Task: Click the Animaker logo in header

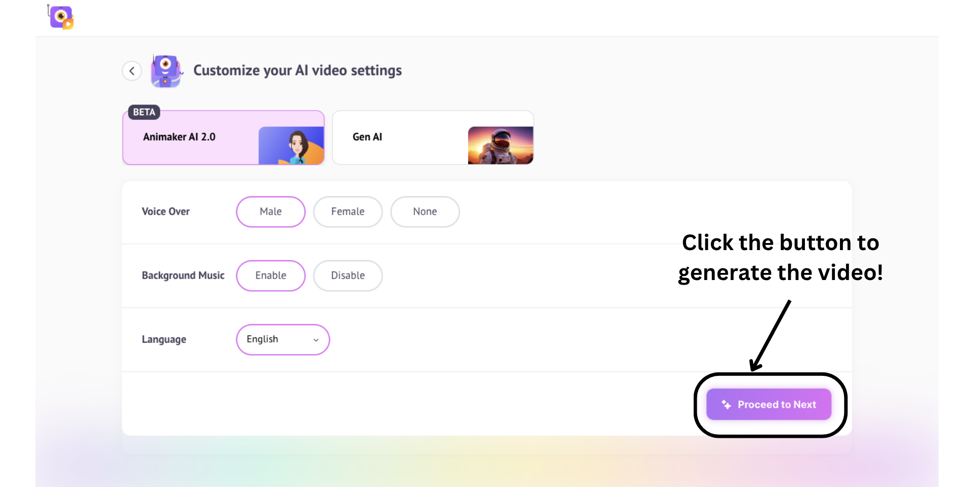Action: [x=61, y=17]
